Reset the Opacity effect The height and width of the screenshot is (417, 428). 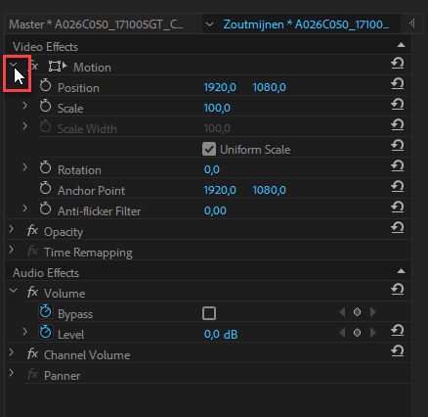coord(398,227)
